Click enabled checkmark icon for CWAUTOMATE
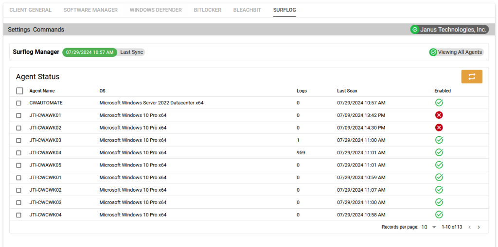Image resolution: width=498 pixels, height=247 pixels. (x=439, y=103)
